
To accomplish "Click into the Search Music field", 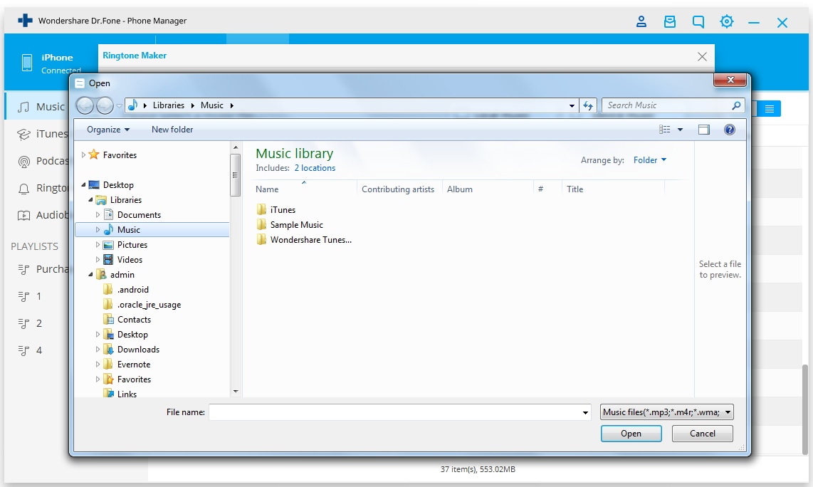I will coord(666,105).
